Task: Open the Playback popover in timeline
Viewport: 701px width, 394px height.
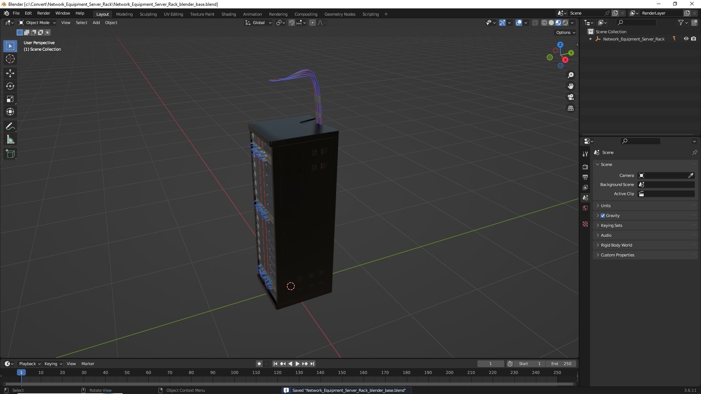Action: pyautogui.click(x=30, y=364)
